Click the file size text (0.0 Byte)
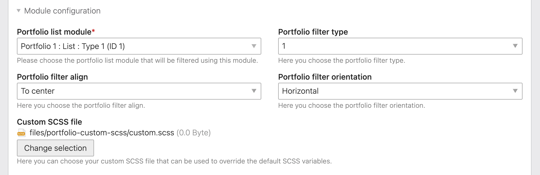The height and width of the screenshot is (175, 540). [193, 133]
